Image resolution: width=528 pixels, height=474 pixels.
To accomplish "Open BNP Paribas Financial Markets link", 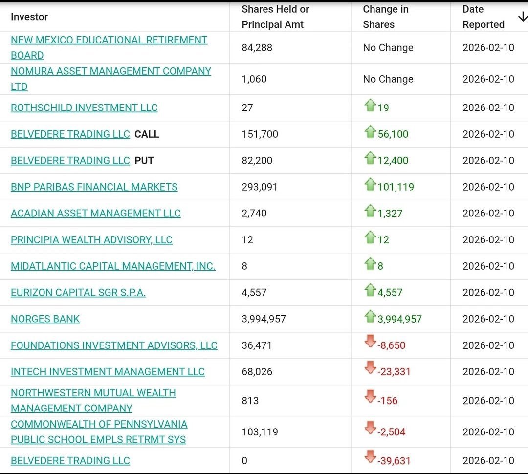I will (94, 187).
